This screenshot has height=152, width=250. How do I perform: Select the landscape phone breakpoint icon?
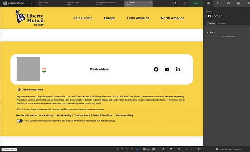pyautogui.click(x=122, y=149)
